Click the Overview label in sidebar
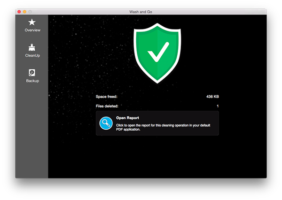 click(x=32, y=30)
